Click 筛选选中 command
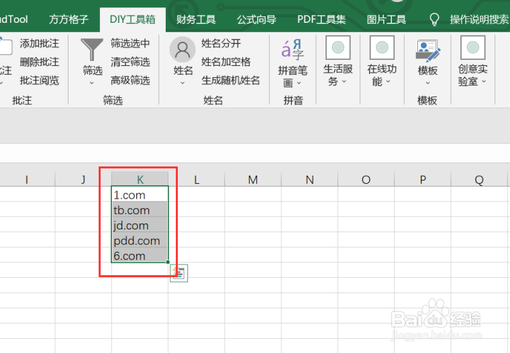The width and height of the screenshot is (510, 353). tap(130, 43)
